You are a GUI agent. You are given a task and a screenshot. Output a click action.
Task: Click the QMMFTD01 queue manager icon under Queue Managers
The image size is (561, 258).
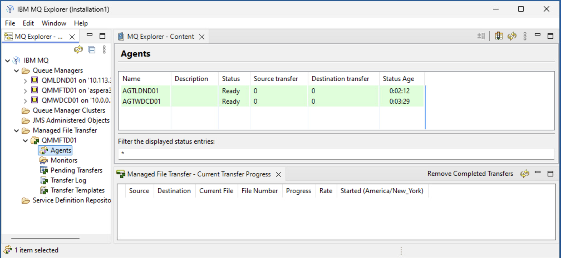(x=35, y=90)
